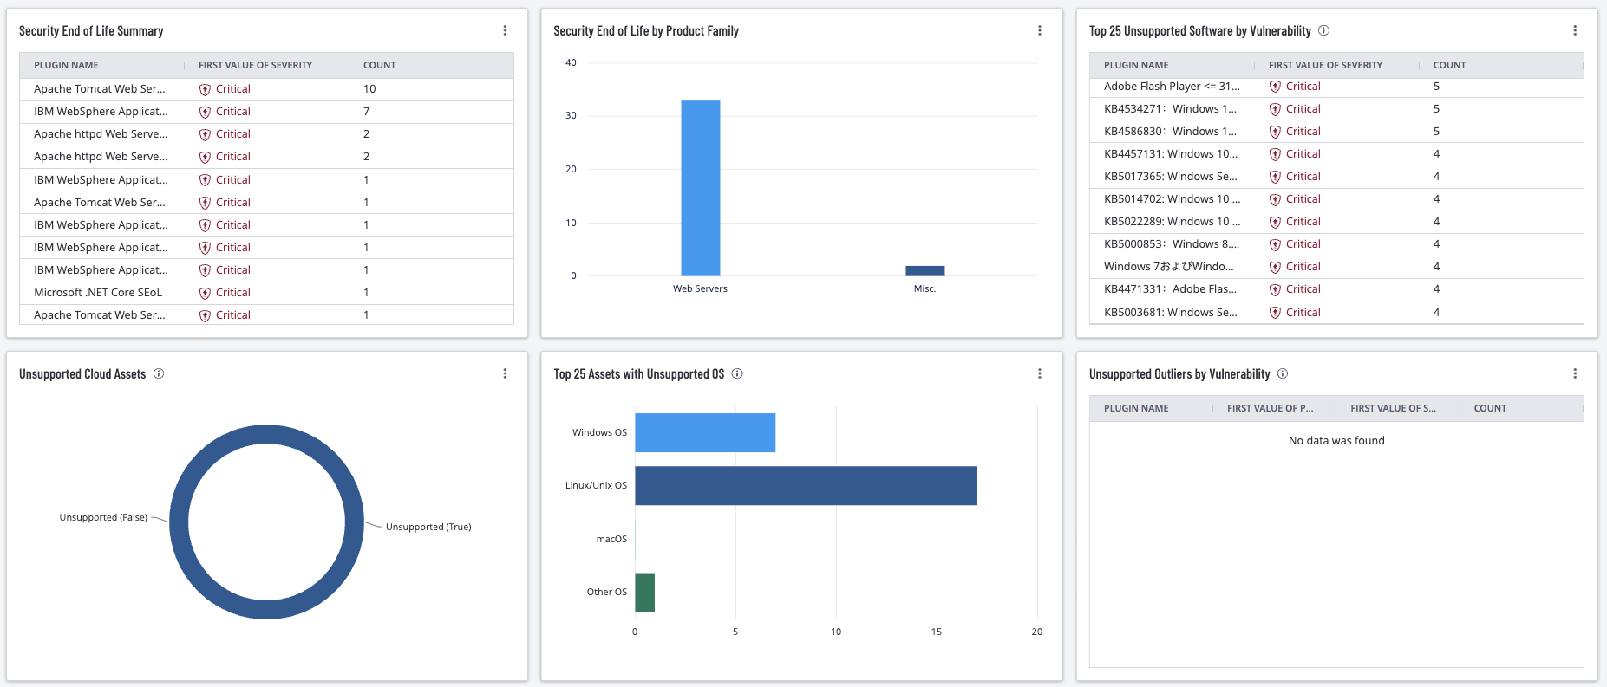Click Critical shield icon in KB5014702 row
The height and width of the screenshot is (687, 1607).
coord(1275,199)
